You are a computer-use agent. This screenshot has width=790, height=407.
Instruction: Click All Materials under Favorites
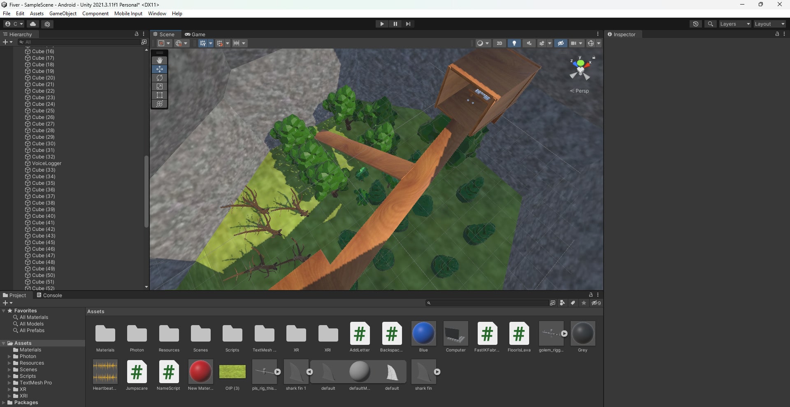tap(34, 317)
